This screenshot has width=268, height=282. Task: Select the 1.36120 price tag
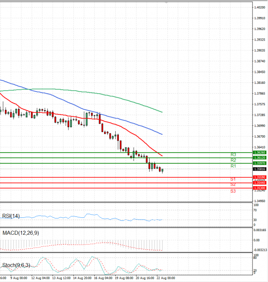260,158
